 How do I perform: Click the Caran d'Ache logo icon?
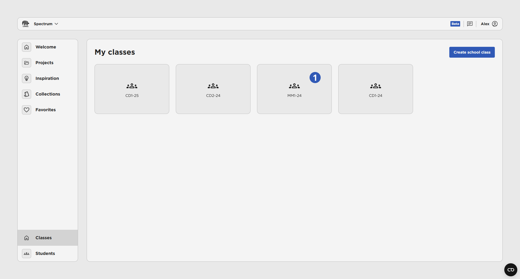pyautogui.click(x=26, y=24)
